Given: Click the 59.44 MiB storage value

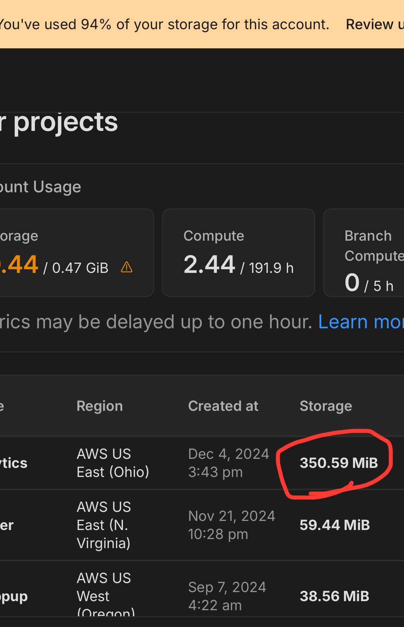Looking at the screenshot, I should coord(335,525).
